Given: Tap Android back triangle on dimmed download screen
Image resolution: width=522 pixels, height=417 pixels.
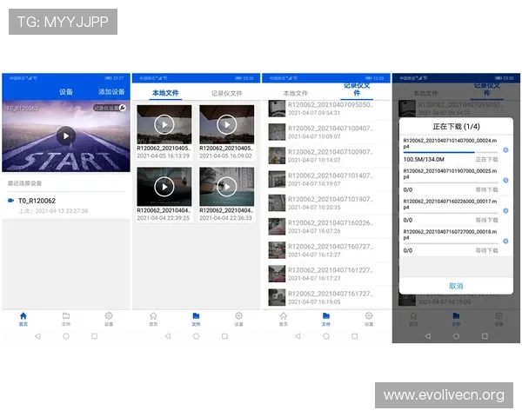Looking at the screenshot, I should (x=428, y=336).
